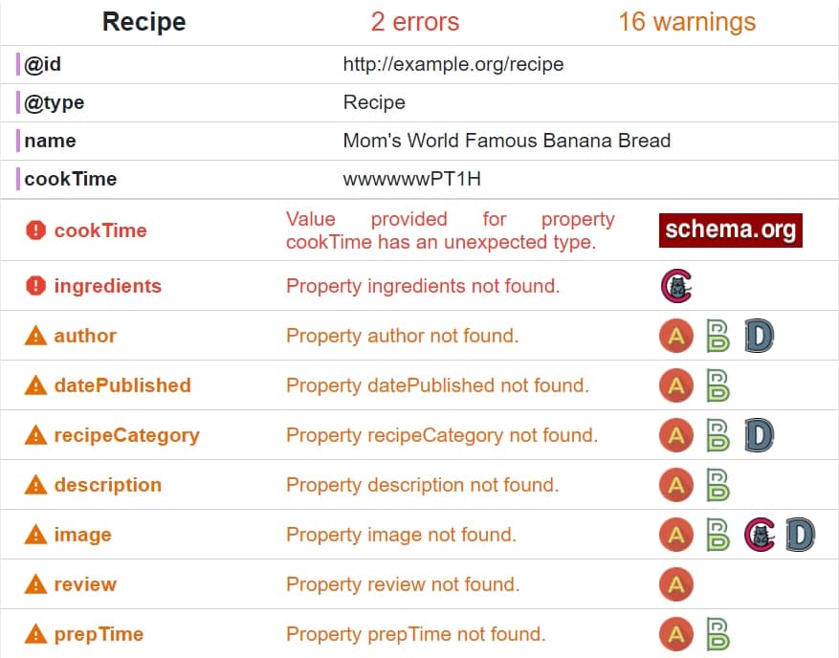Click the green B icon in description row
The height and width of the screenshot is (658, 839).
[x=718, y=485]
